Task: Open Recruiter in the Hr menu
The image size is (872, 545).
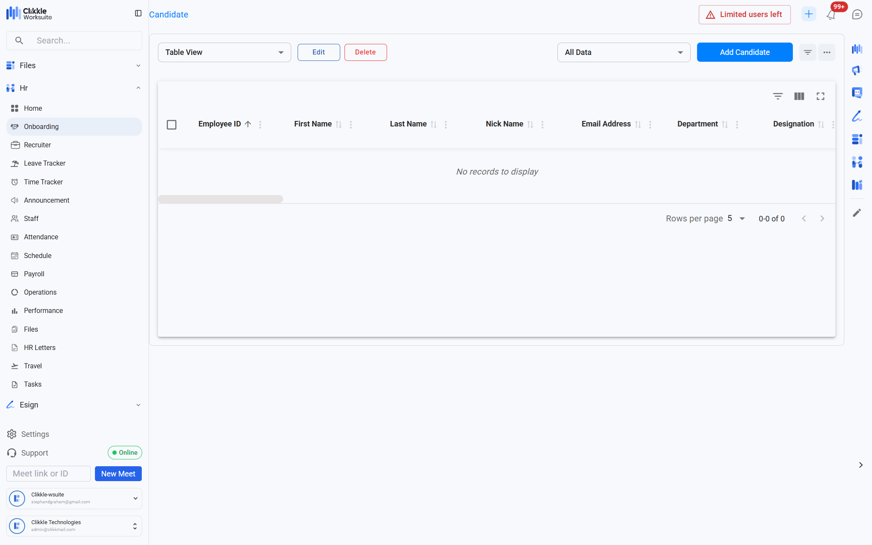Action: point(37,145)
